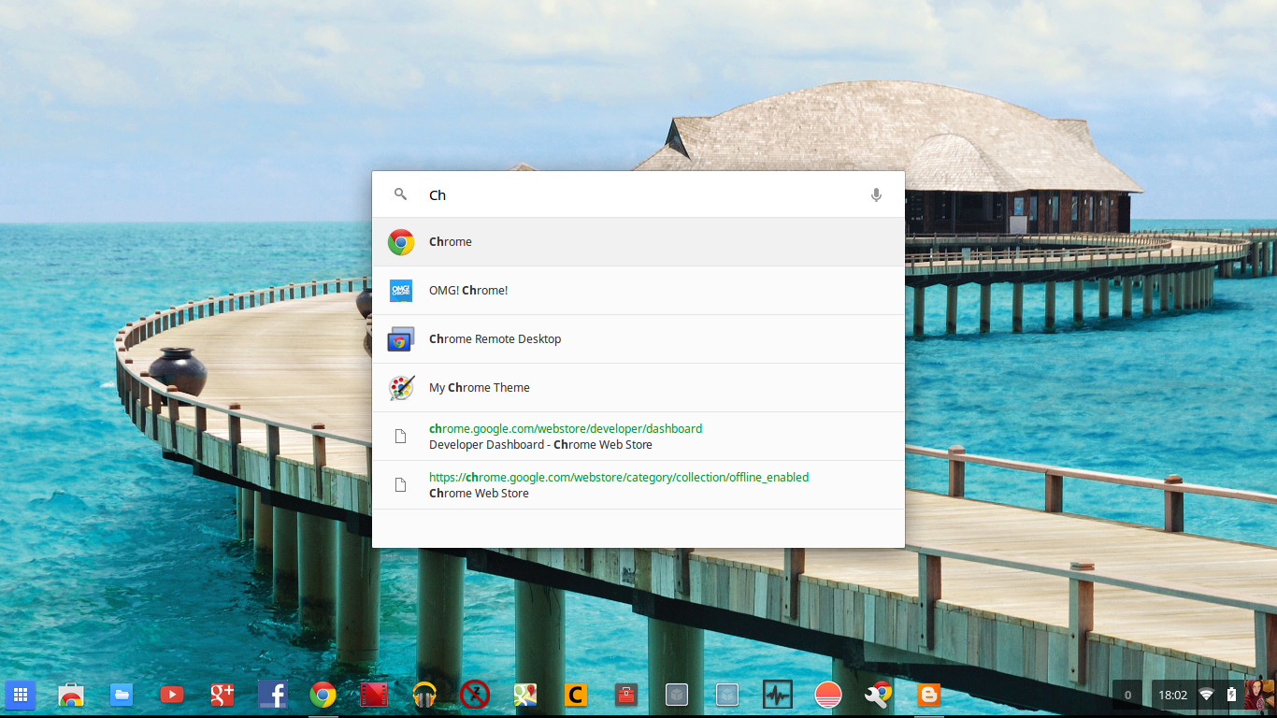Launch the pulse waveform app icon

point(778,695)
